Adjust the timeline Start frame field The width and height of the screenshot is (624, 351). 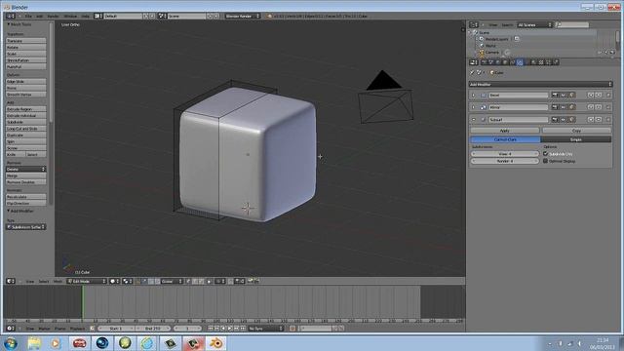pos(116,329)
